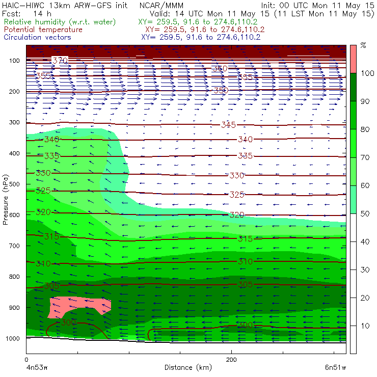Click the pressure axis '1000' tick label
The width and height of the screenshot is (377, 377).
[x=13, y=338]
